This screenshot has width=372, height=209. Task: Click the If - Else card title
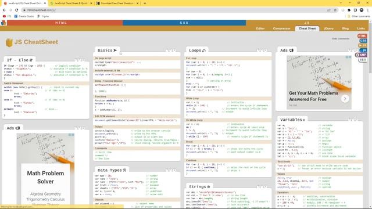[20, 60]
